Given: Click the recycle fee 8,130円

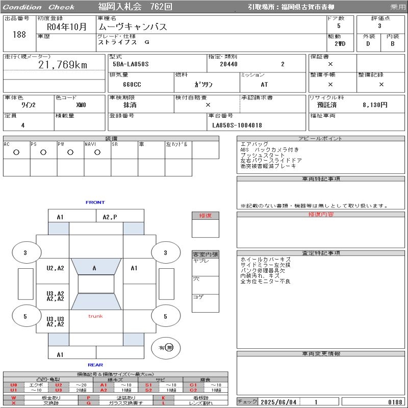Looking at the screenshot, I should pos(375,105).
